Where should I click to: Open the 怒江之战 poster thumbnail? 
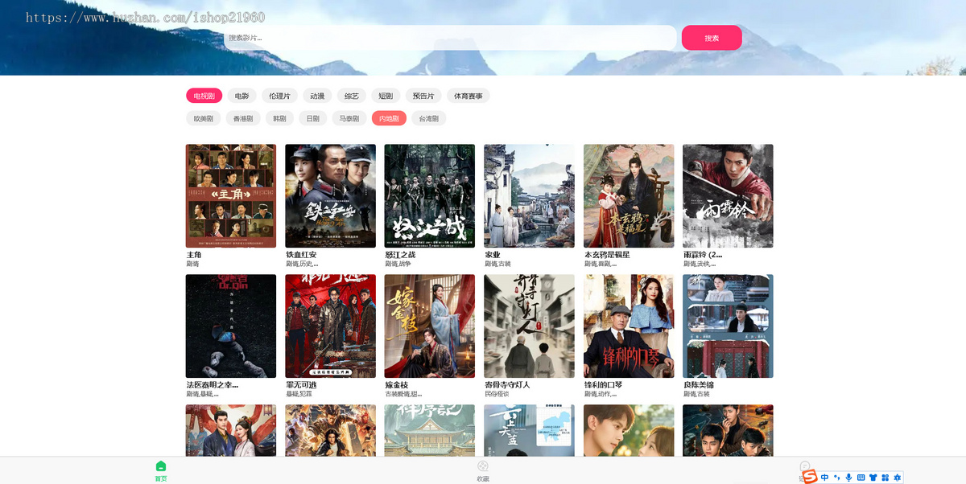click(430, 196)
